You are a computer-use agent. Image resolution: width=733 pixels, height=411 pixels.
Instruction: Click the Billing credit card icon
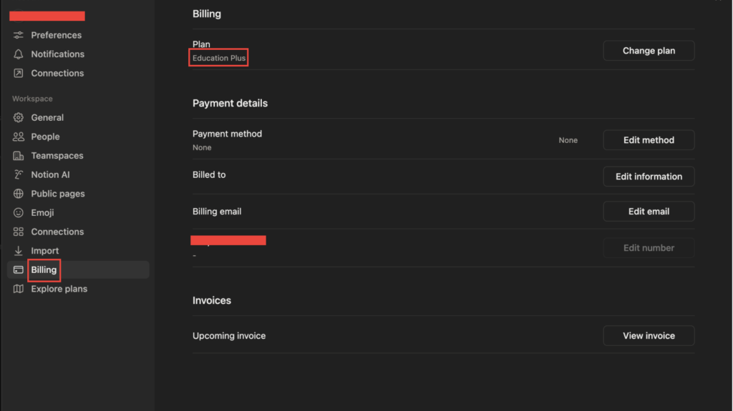[19, 270]
